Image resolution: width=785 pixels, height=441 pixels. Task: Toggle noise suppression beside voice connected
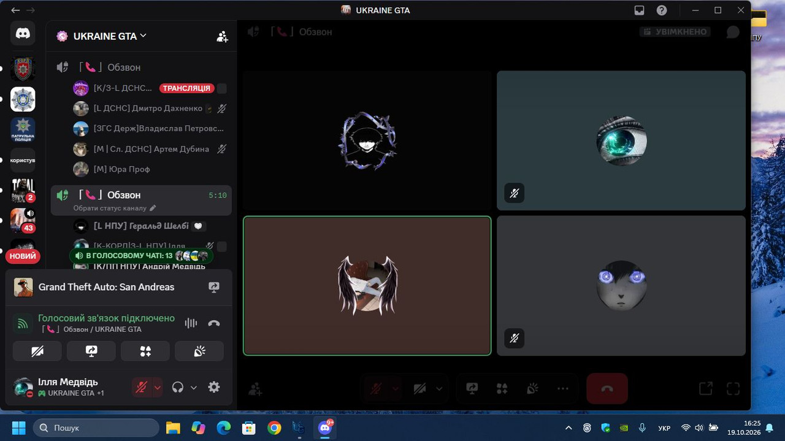191,324
